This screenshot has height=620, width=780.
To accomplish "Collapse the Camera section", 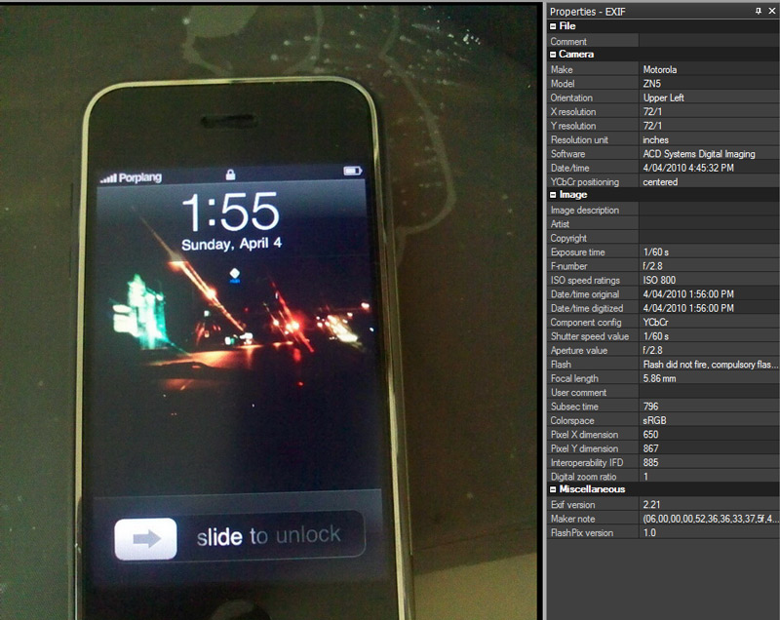I will click(x=553, y=55).
